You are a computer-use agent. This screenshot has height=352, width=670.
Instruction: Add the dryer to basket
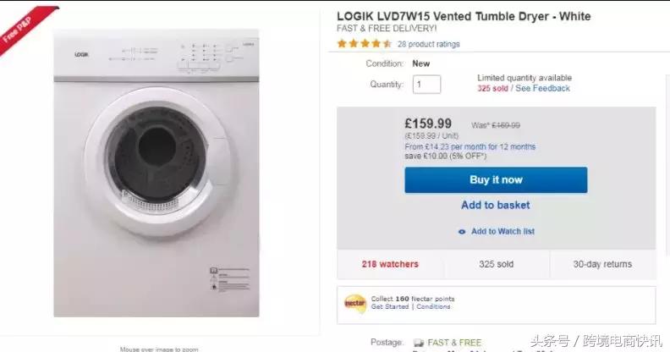coord(496,205)
